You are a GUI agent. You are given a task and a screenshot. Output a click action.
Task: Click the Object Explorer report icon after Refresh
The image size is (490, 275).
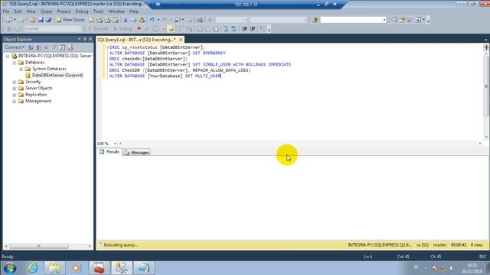coord(70,47)
